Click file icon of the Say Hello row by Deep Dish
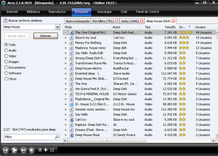 (x=71, y=114)
